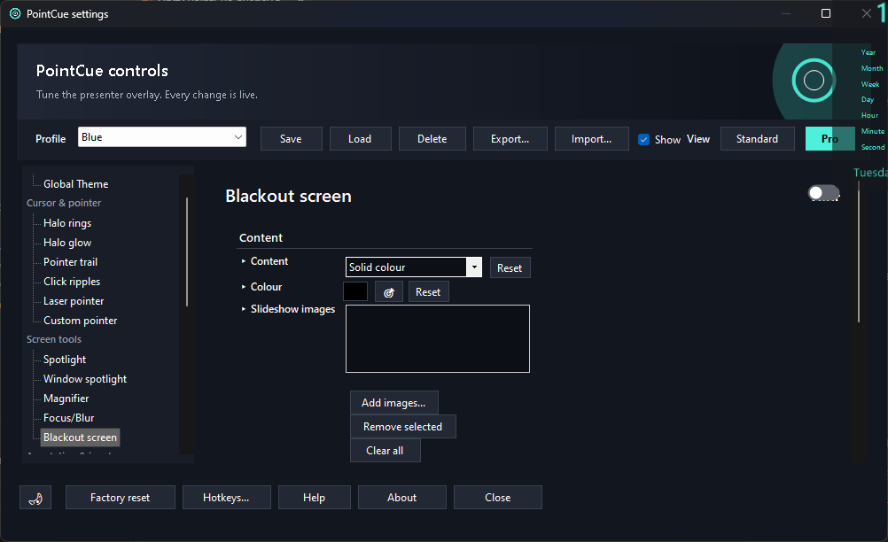This screenshot has height=542, width=888.
Task: Click the Hour label at right edge
Action: click(x=870, y=115)
